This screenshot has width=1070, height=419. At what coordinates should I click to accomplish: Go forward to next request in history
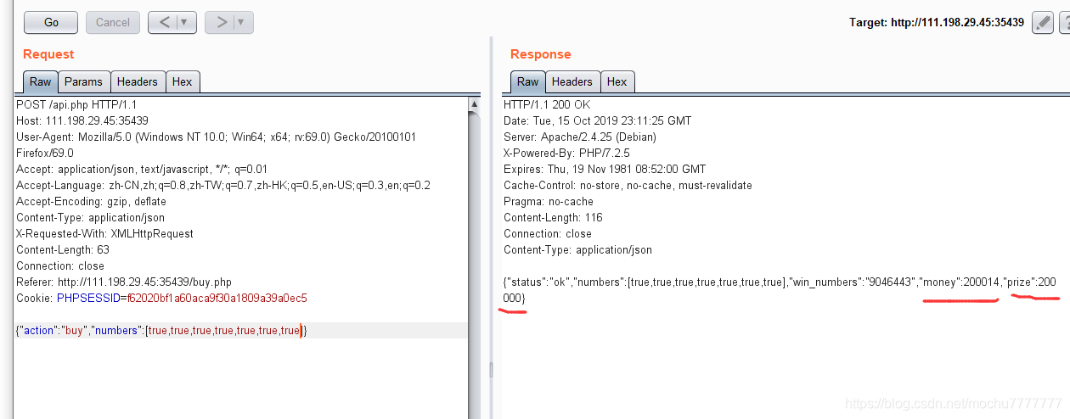point(222,23)
